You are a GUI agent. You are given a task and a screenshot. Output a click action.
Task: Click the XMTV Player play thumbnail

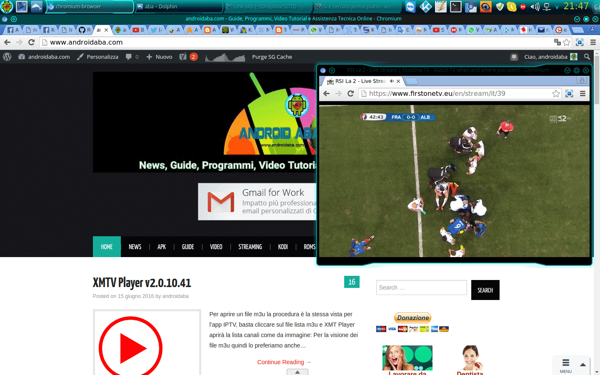click(x=130, y=347)
